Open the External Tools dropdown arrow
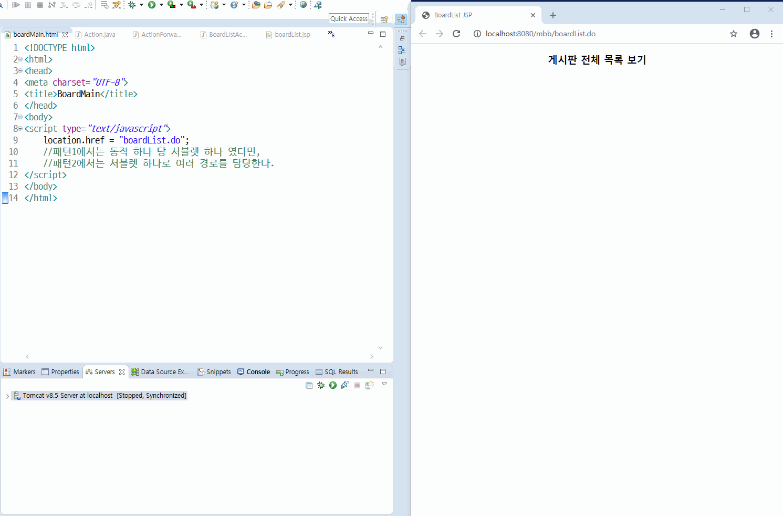783x516 pixels. [201, 5]
